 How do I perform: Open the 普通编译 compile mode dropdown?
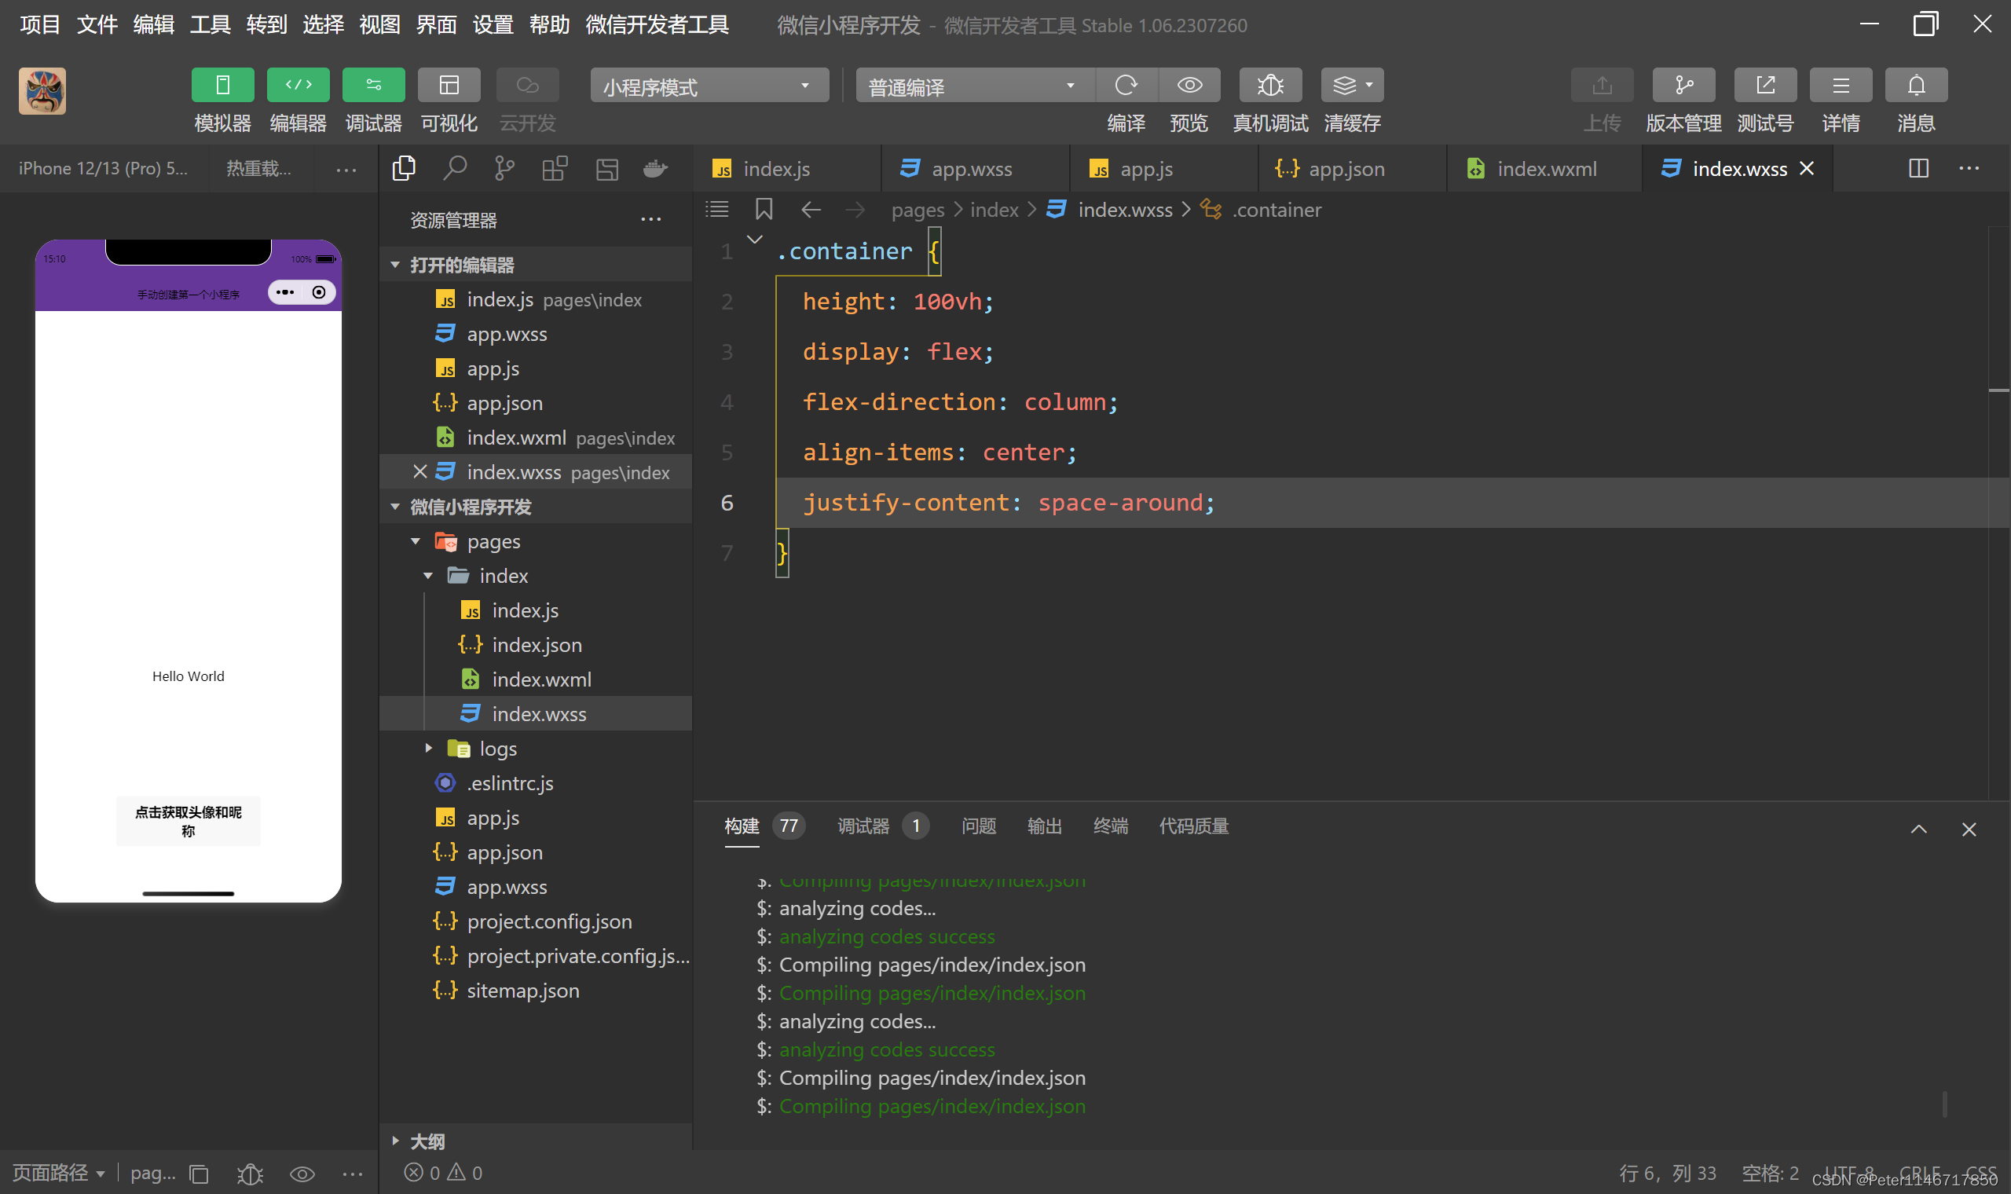pyautogui.click(x=973, y=86)
